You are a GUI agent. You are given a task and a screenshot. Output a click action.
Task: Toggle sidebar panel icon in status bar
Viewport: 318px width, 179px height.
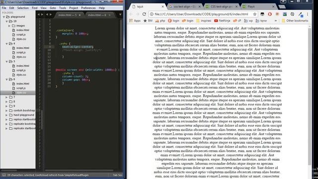(4, 175)
